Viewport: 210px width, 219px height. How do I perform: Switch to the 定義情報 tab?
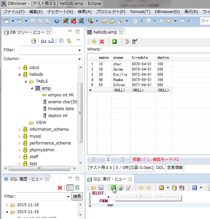(x=175, y=168)
